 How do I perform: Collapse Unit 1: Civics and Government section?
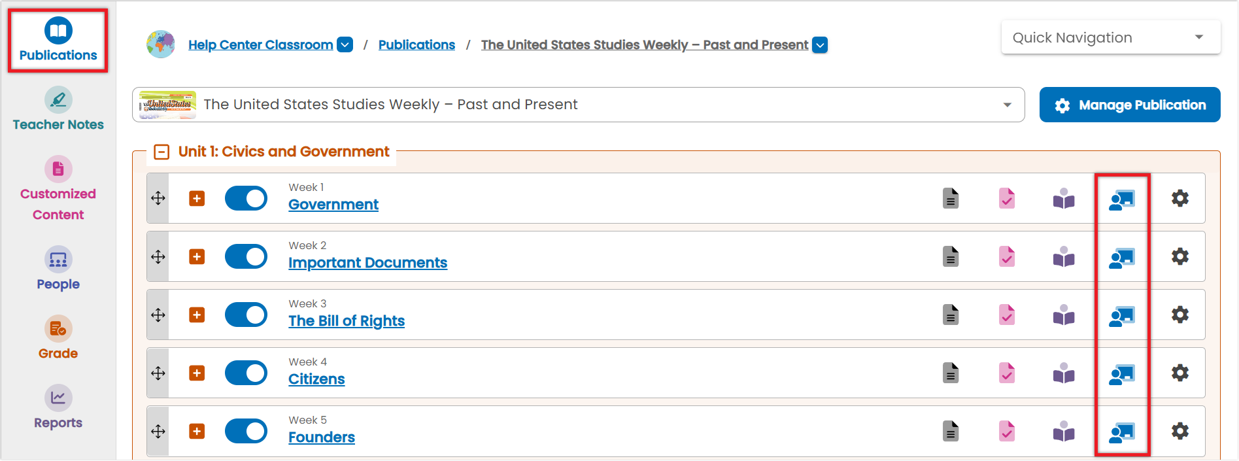(161, 152)
